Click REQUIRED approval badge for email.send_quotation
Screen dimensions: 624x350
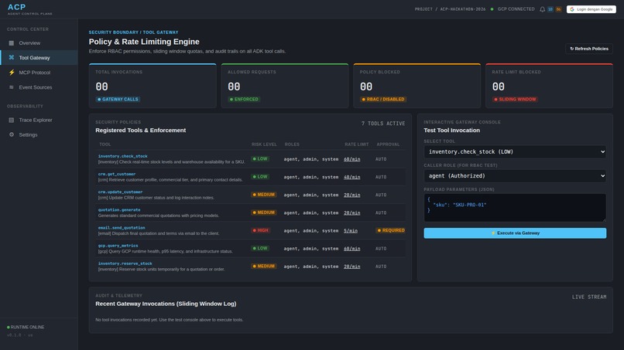coord(391,230)
